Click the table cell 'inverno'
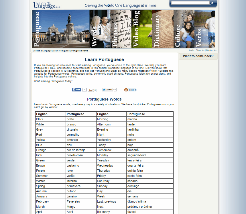This screenshot has width=246, height=214. [x=81, y=181]
